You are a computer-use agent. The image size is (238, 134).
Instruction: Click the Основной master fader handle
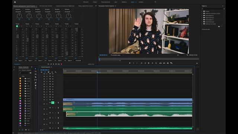pos(77,29)
